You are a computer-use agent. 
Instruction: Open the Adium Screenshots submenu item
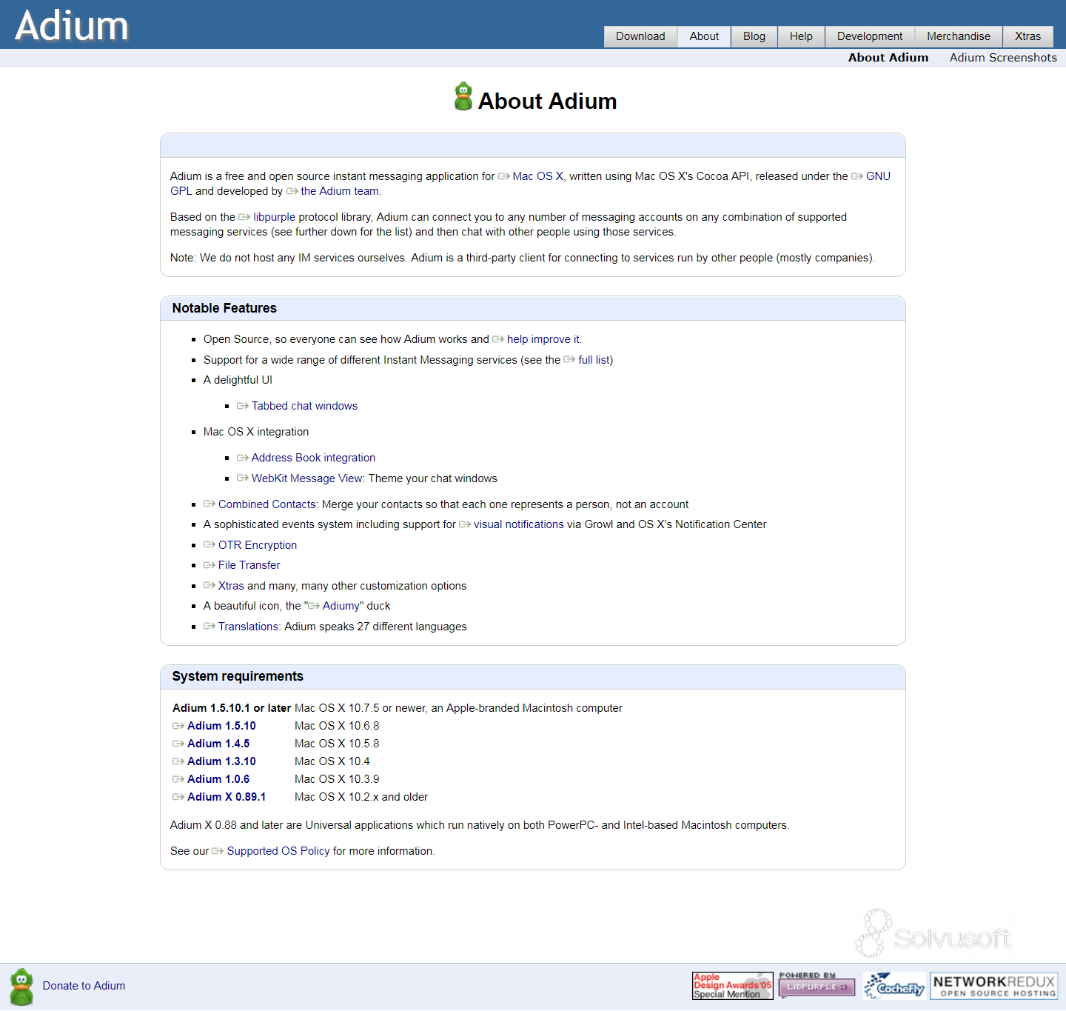coord(1003,58)
